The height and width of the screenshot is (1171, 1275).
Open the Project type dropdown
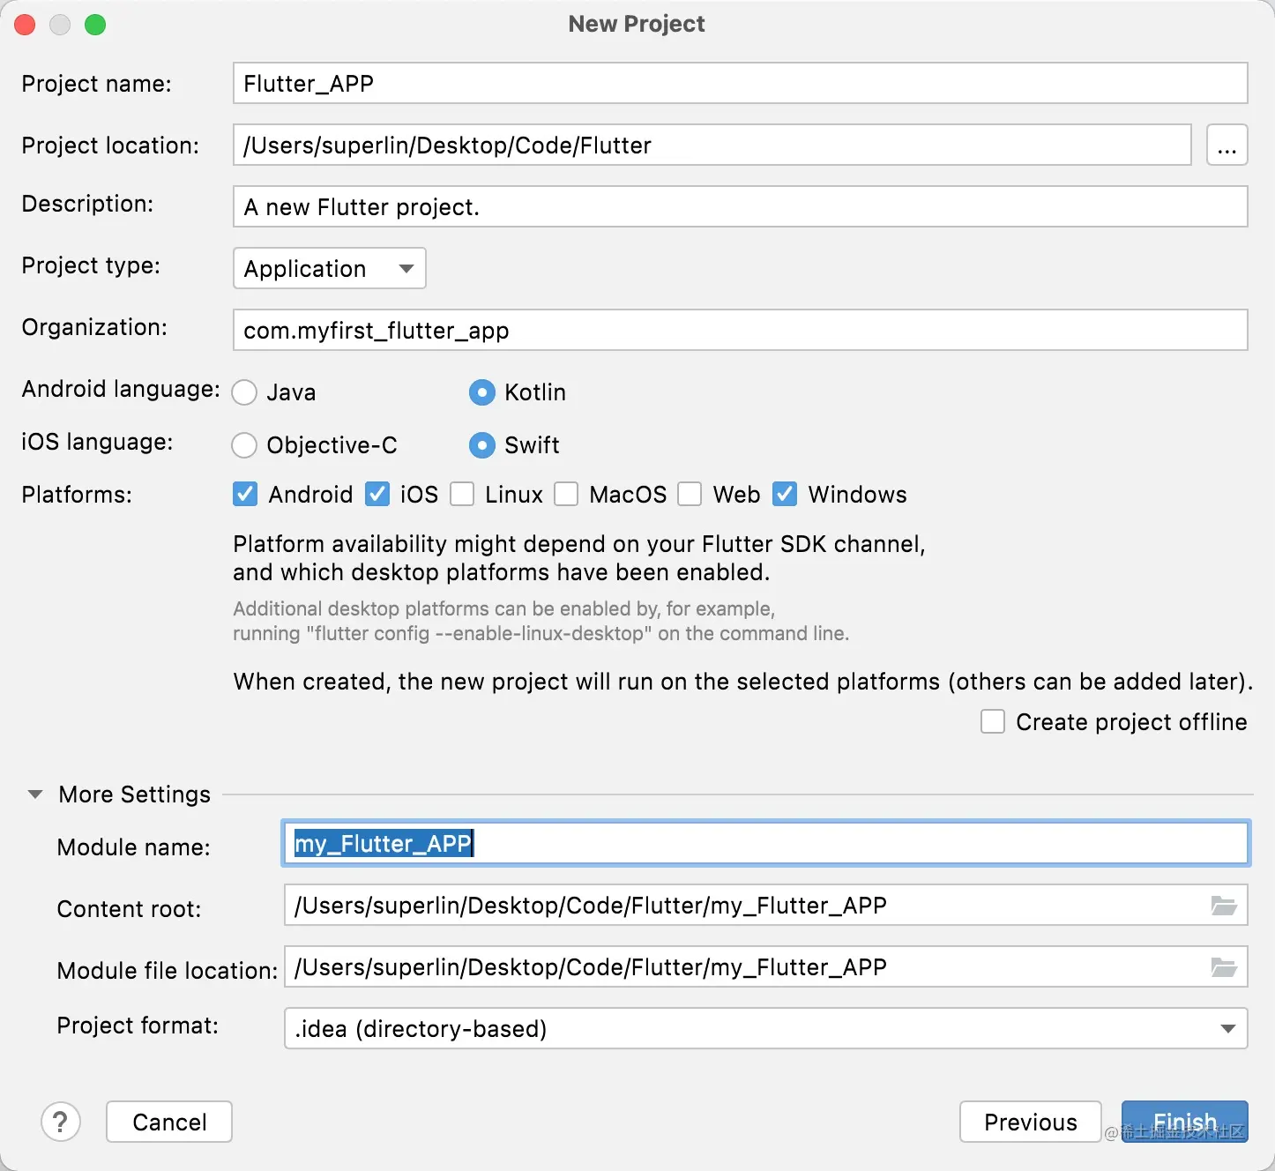click(329, 268)
